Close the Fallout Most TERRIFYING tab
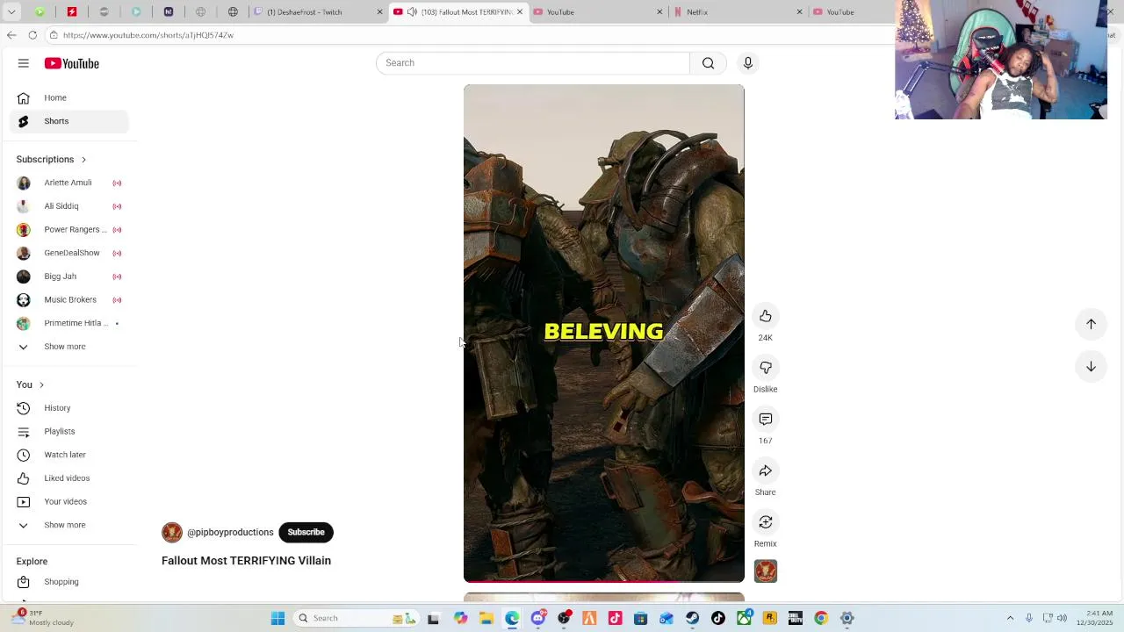Screen dimensions: 1124x632 (x=520, y=12)
